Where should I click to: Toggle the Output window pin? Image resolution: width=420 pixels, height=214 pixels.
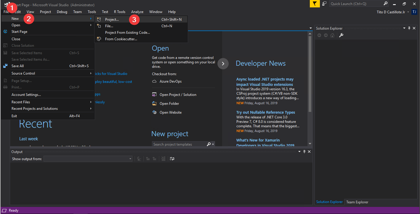point(304,151)
